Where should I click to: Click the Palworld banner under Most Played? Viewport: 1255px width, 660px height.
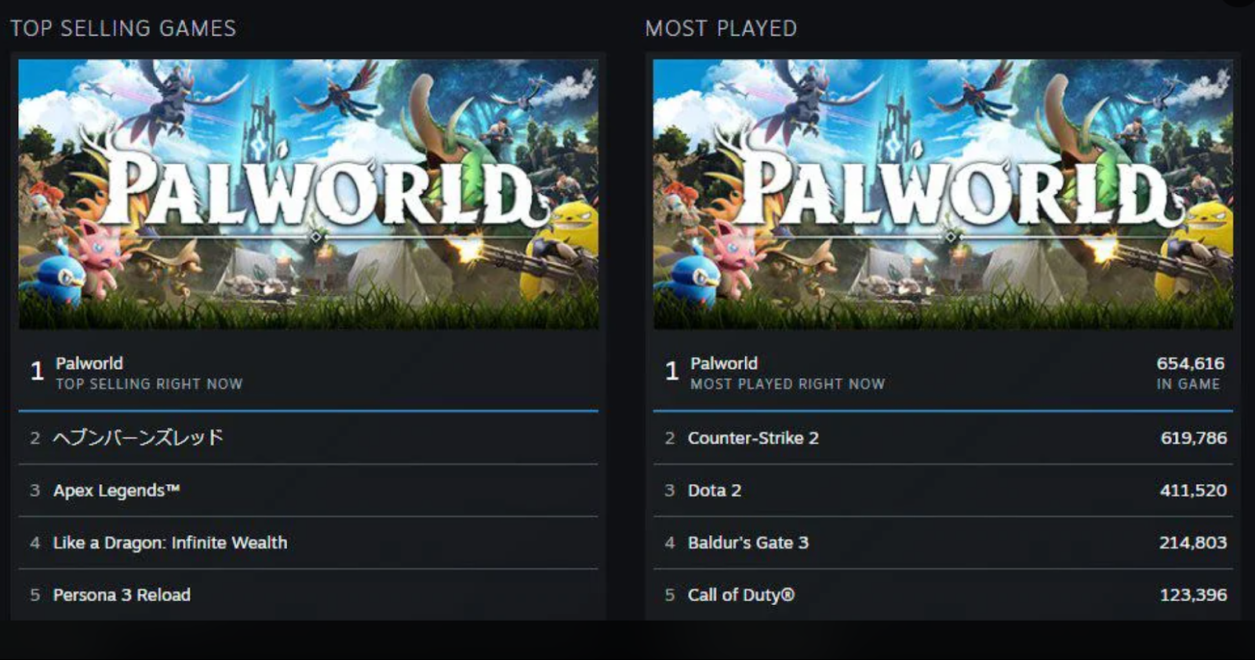tap(943, 194)
